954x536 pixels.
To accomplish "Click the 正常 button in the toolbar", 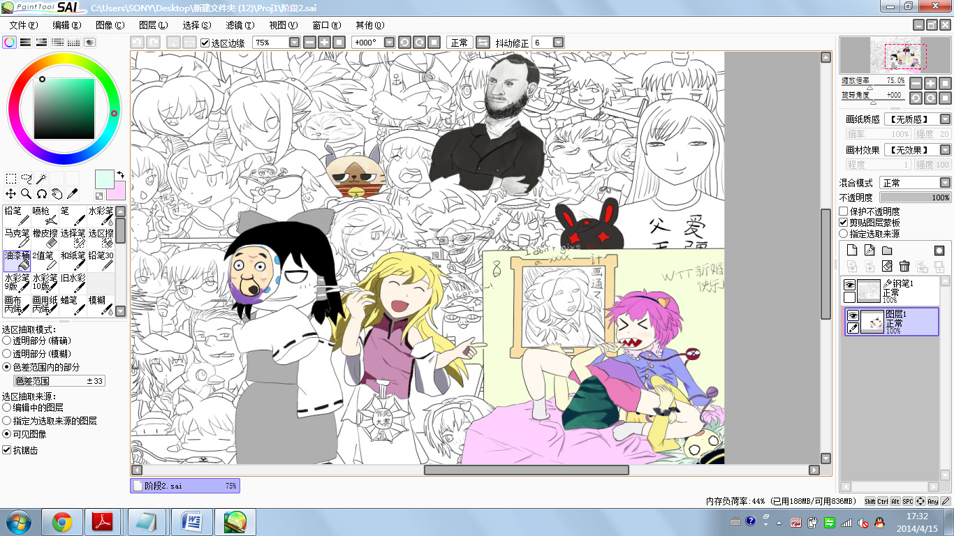I will point(460,43).
